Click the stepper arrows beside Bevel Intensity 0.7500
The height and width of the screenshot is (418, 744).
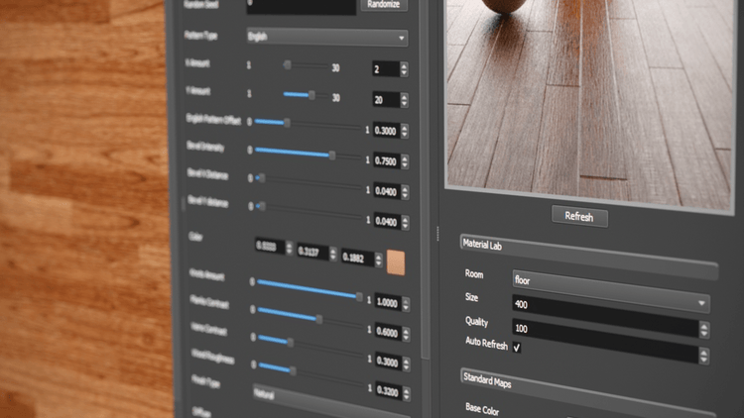pyautogui.click(x=405, y=161)
